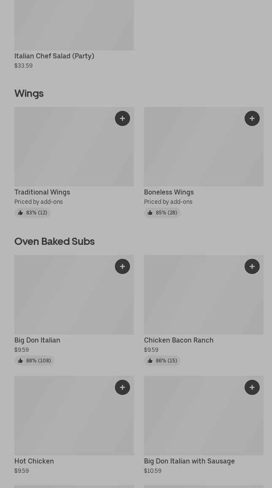
Task: Select the Chicken Bacon Ranch title
Action: pos(179,340)
